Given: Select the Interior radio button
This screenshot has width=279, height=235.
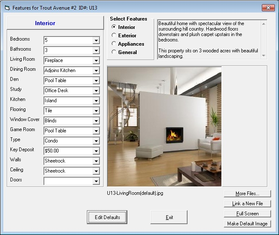Looking at the screenshot, I should pos(114,27).
